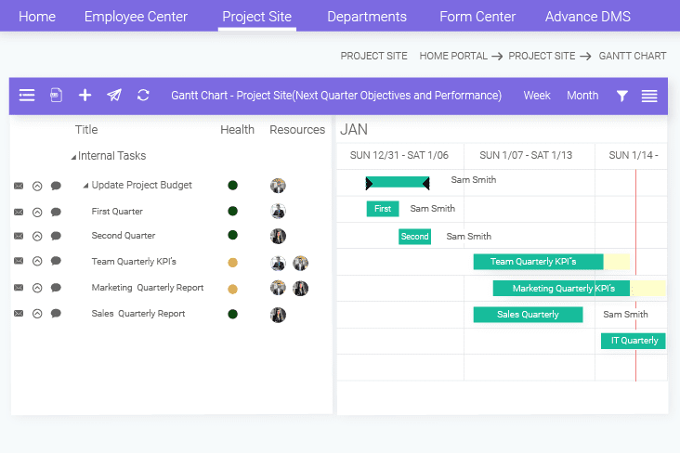Click the Health column header

tap(237, 130)
